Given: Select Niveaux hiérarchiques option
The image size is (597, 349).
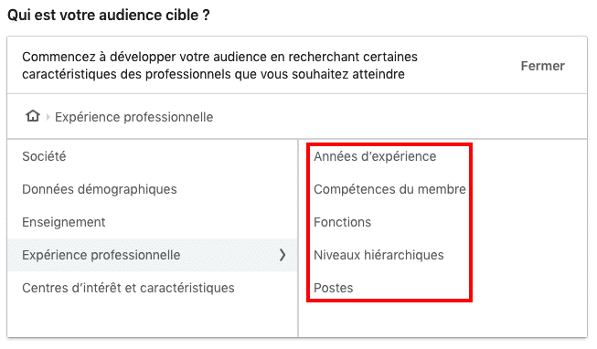Looking at the screenshot, I should click(378, 255).
